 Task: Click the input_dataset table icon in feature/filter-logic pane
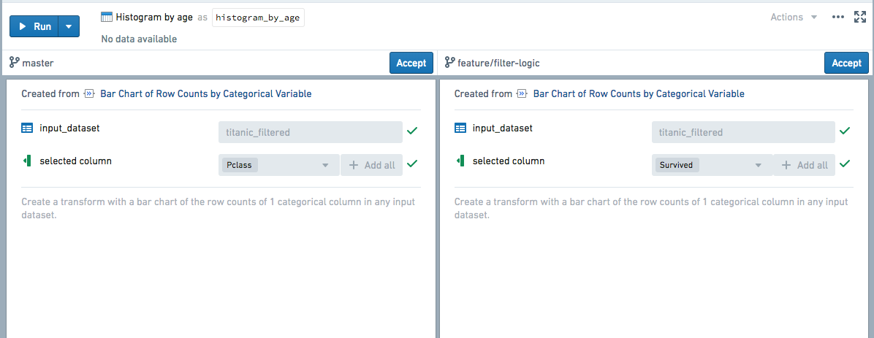460,128
